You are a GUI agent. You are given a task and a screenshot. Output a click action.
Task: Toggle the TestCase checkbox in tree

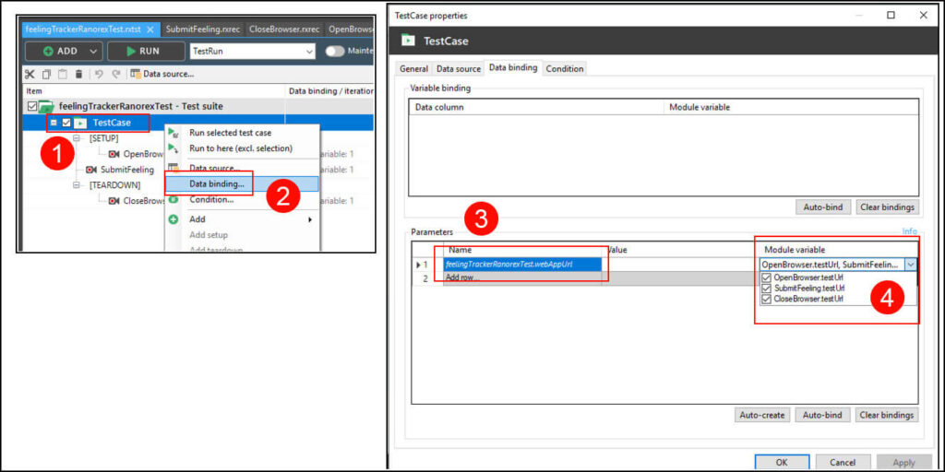tap(66, 123)
